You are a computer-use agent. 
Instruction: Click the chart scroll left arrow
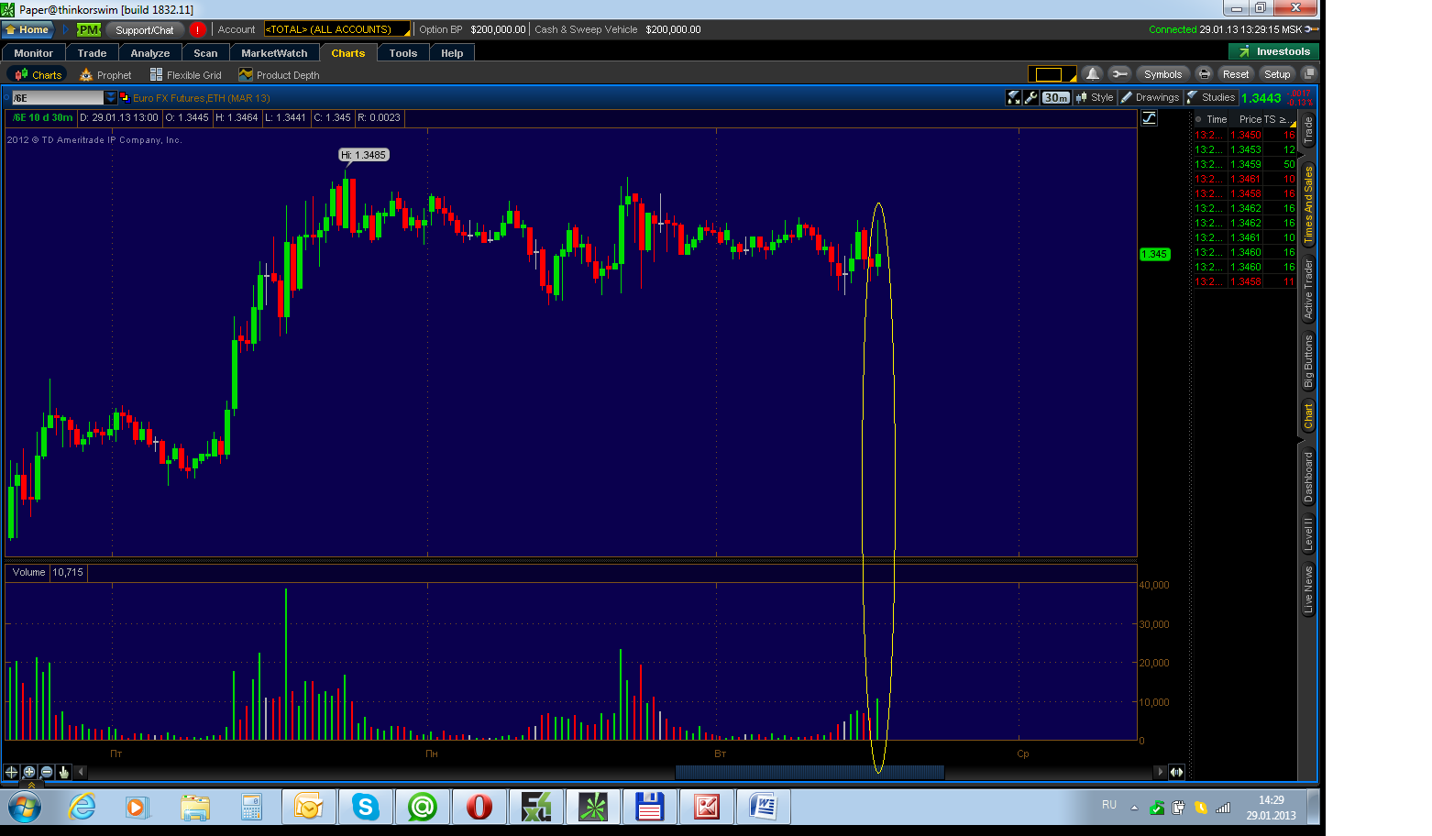(81, 772)
